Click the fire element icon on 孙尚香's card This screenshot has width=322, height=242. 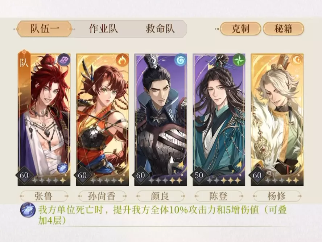click(x=122, y=60)
